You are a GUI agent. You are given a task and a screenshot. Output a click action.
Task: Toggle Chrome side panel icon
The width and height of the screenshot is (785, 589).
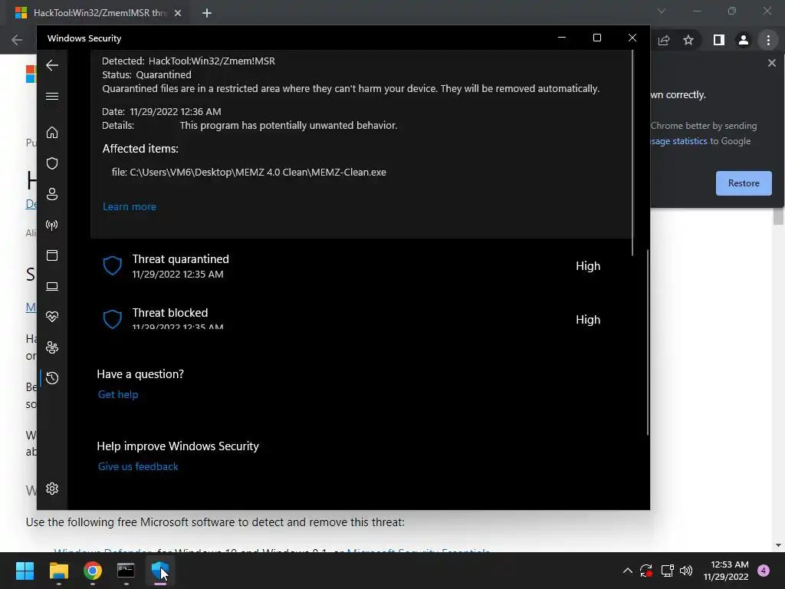point(718,40)
